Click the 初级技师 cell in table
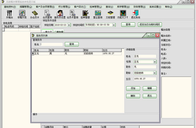 point(93,53)
